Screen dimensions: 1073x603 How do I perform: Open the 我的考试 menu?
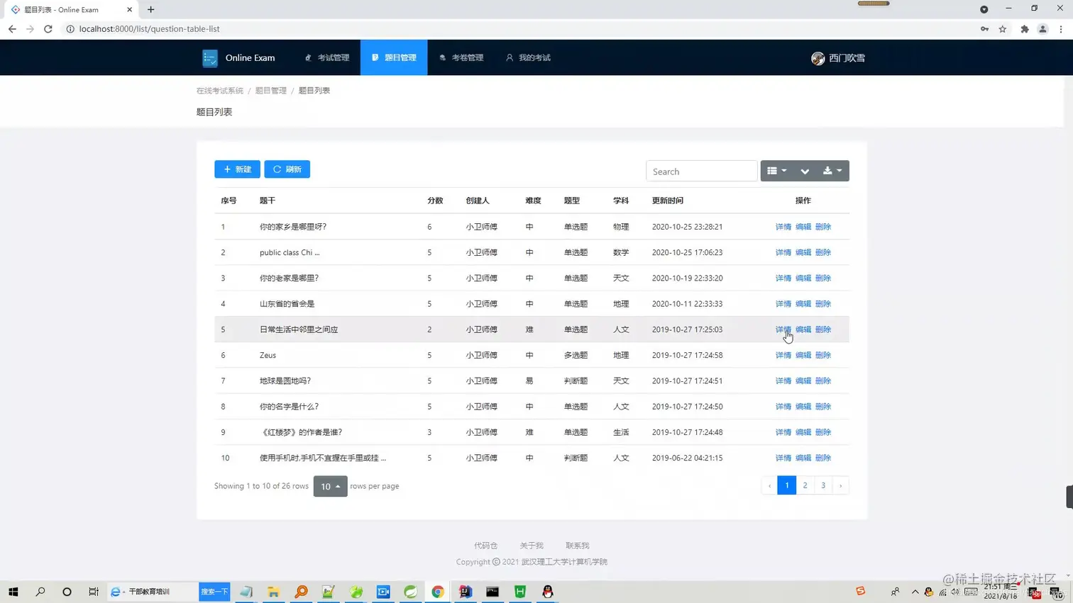pos(528,58)
